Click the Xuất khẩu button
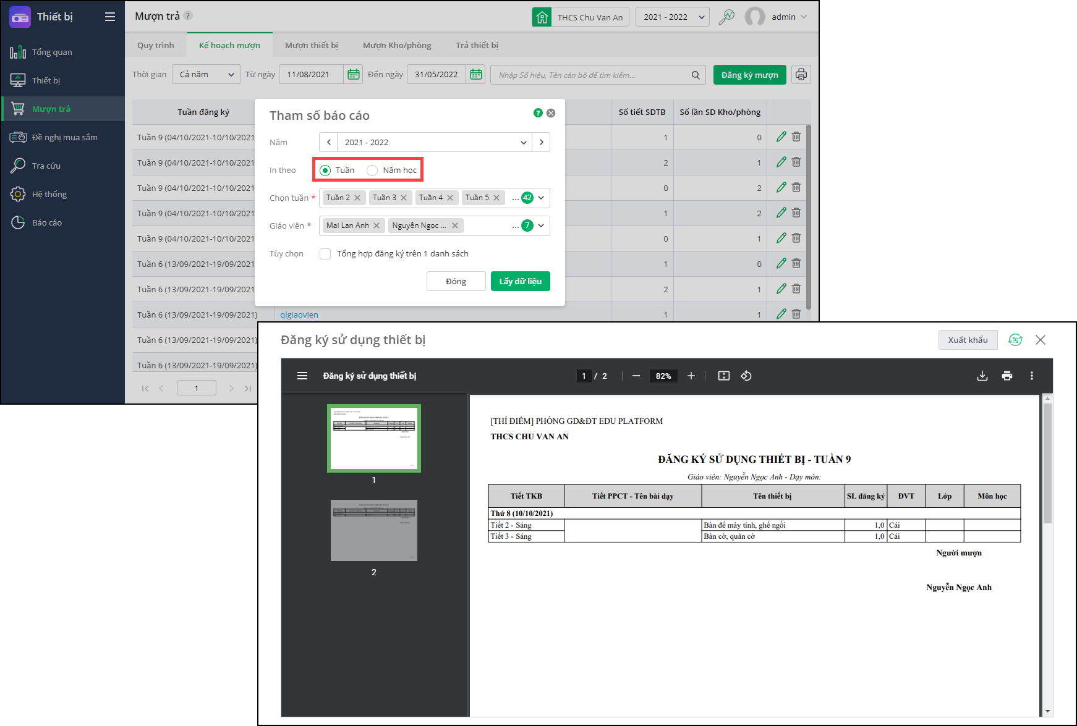 [968, 340]
